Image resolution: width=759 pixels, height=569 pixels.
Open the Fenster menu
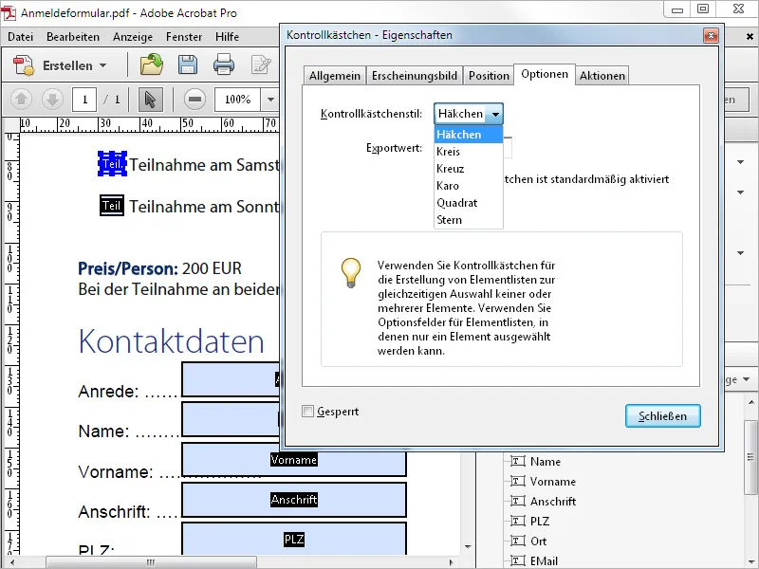(184, 37)
